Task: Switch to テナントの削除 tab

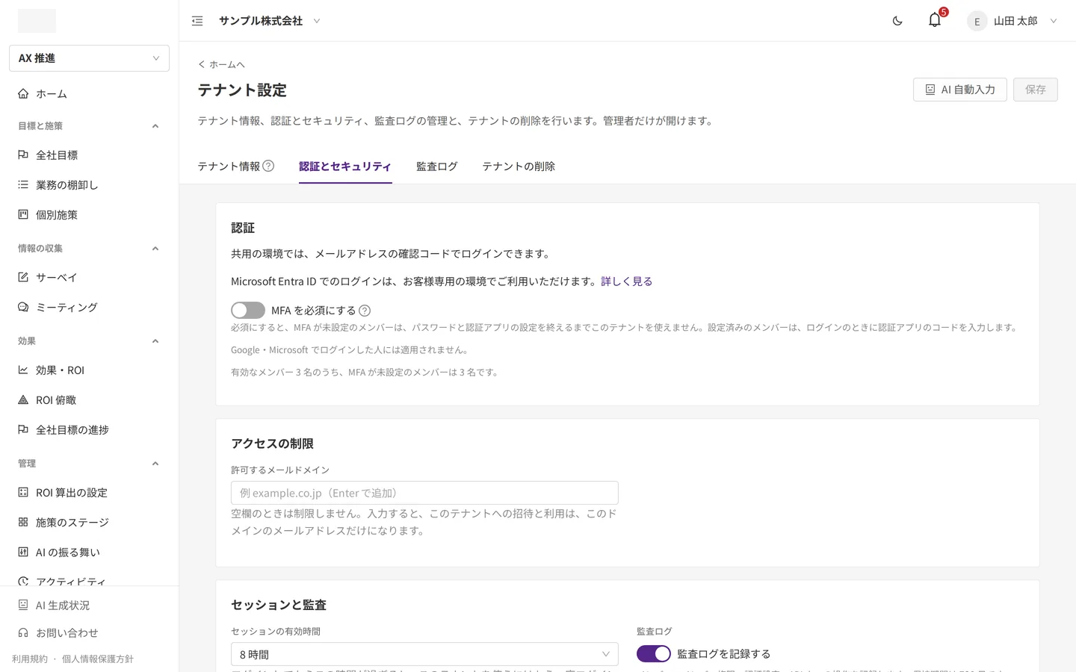Action: pyautogui.click(x=519, y=167)
